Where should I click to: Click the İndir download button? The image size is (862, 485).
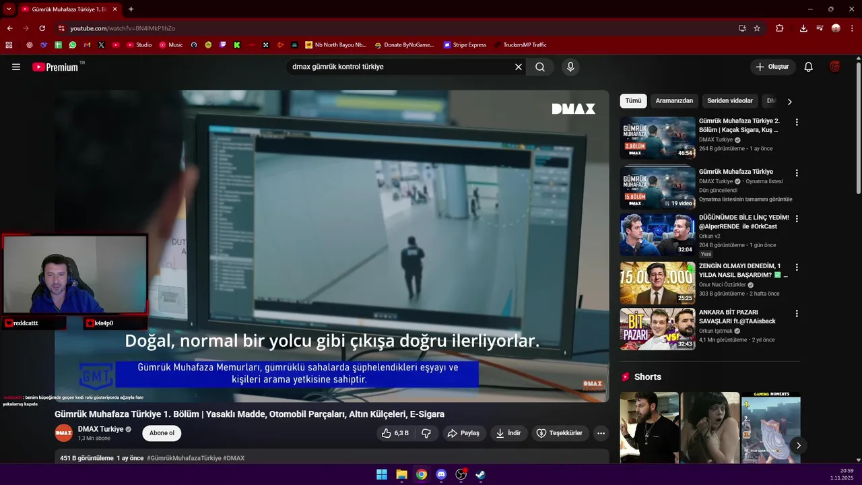[x=508, y=433]
